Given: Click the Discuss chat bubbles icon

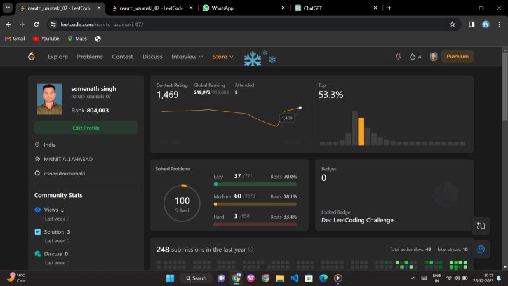Looking at the screenshot, I should point(37,254).
